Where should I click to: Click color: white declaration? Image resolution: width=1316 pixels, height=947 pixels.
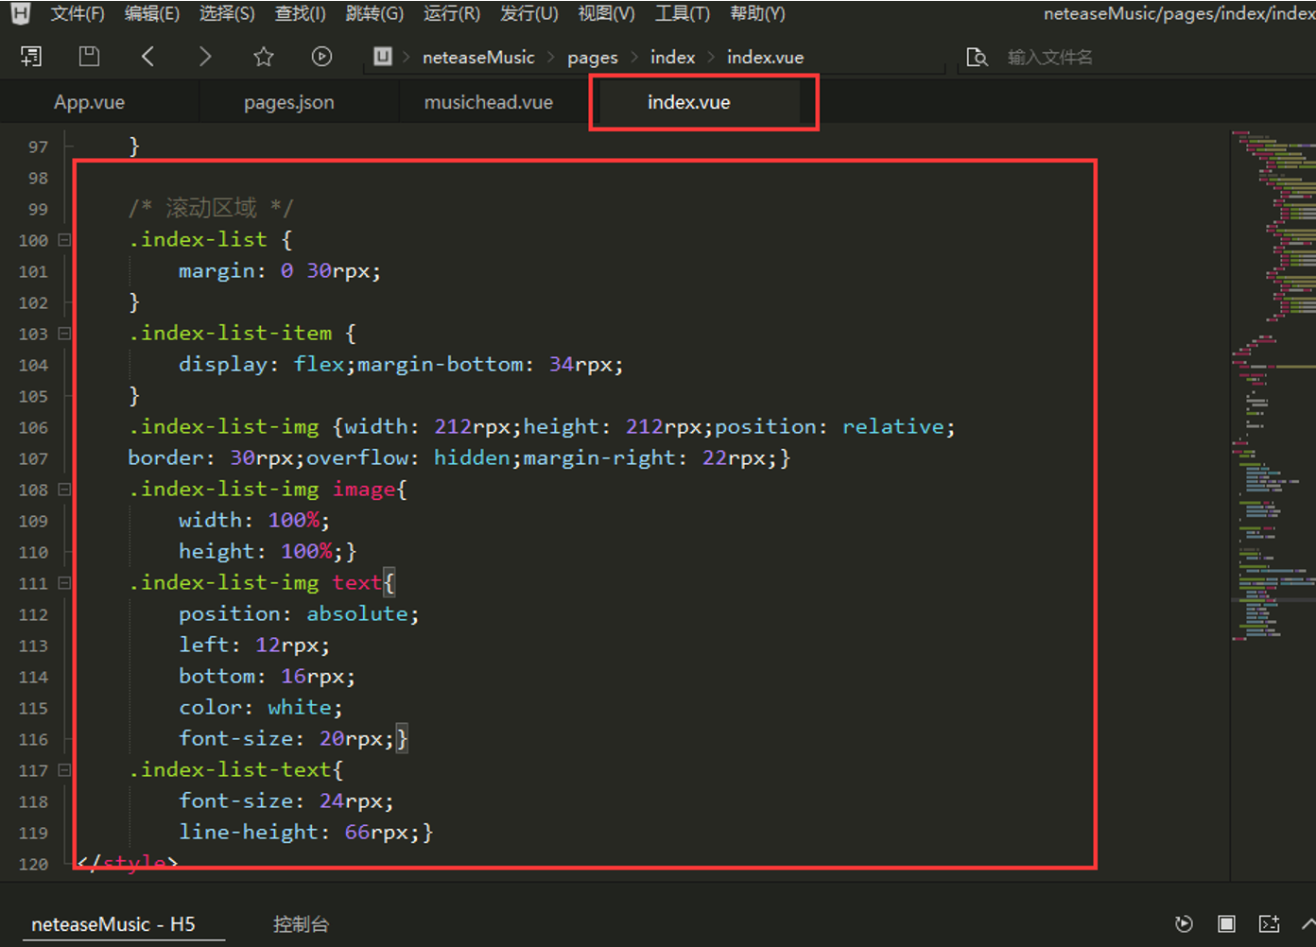[261, 708]
